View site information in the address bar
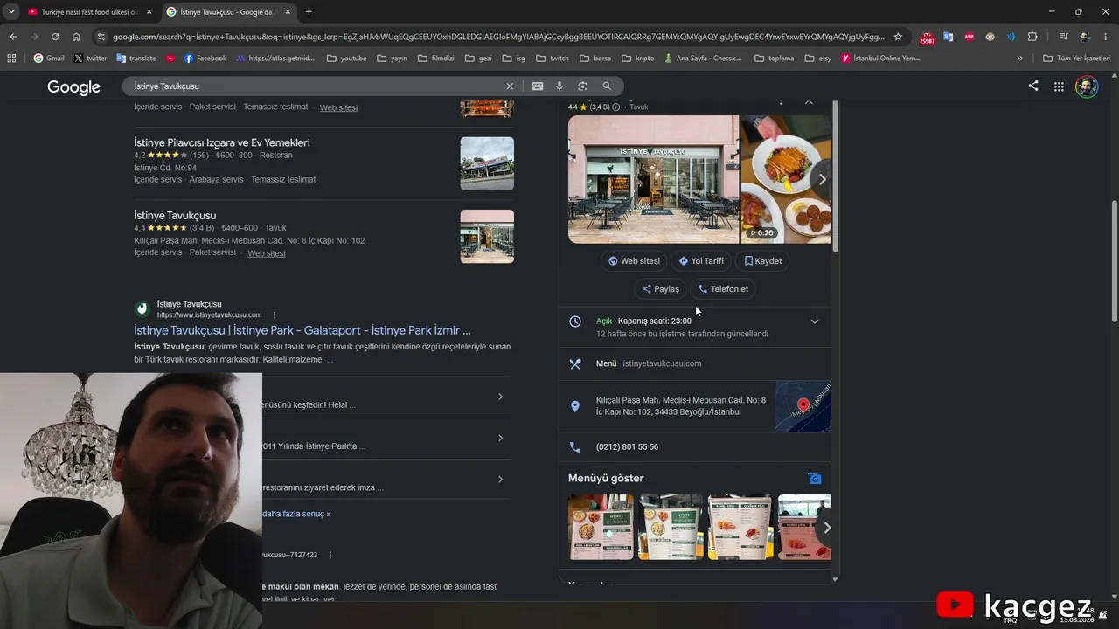The height and width of the screenshot is (629, 1119). click(x=101, y=37)
